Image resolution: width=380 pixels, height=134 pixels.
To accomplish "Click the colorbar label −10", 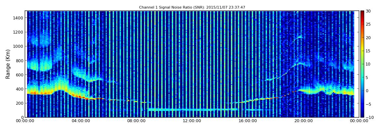I will [369, 117].
